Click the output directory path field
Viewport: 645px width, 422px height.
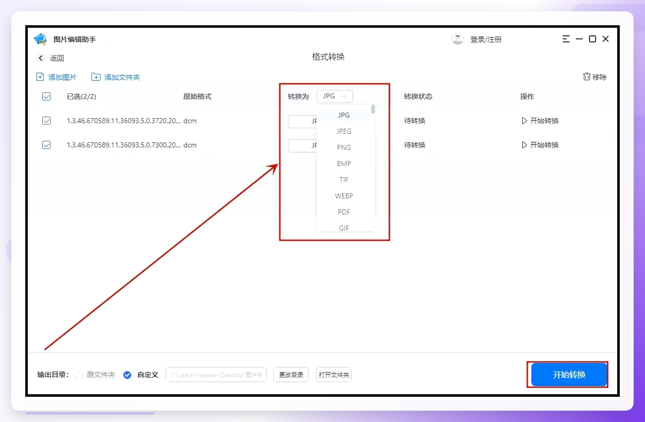coord(216,375)
